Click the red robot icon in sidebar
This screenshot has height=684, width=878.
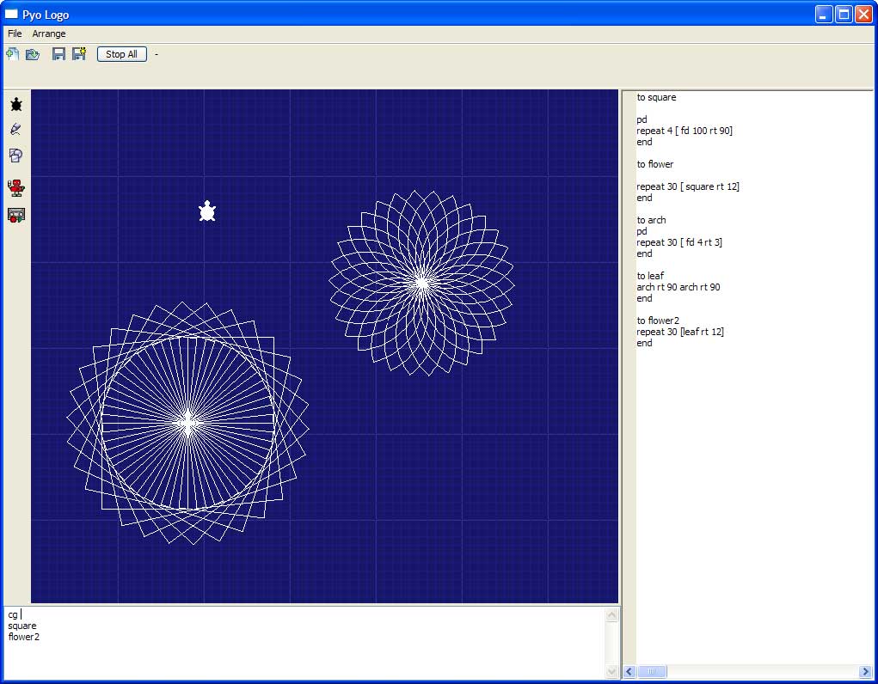pos(15,188)
